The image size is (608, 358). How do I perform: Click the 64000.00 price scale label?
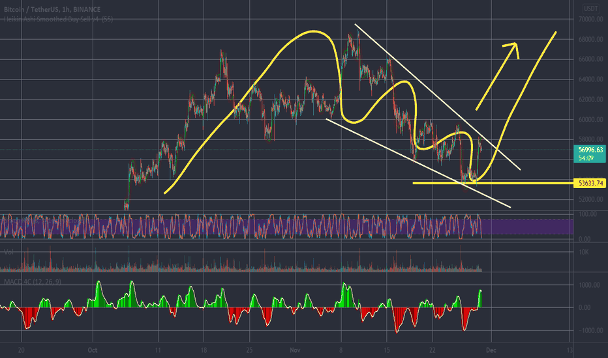click(590, 79)
